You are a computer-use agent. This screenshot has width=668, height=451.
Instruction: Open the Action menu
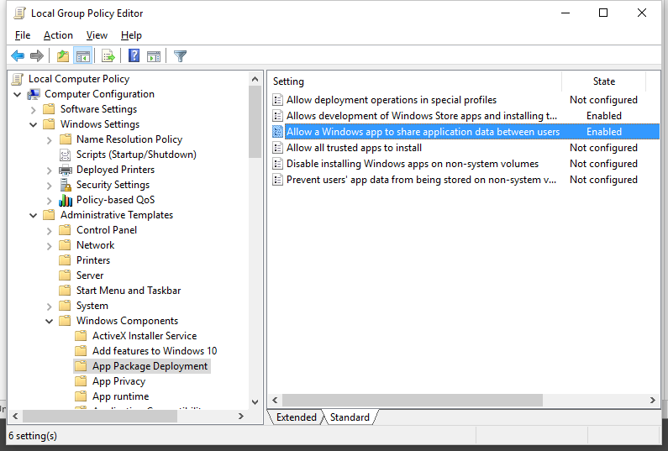(x=58, y=35)
